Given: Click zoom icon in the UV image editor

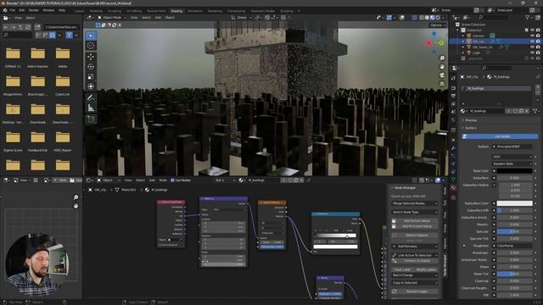Looking at the screenshot, I should [x=76, y=197].
